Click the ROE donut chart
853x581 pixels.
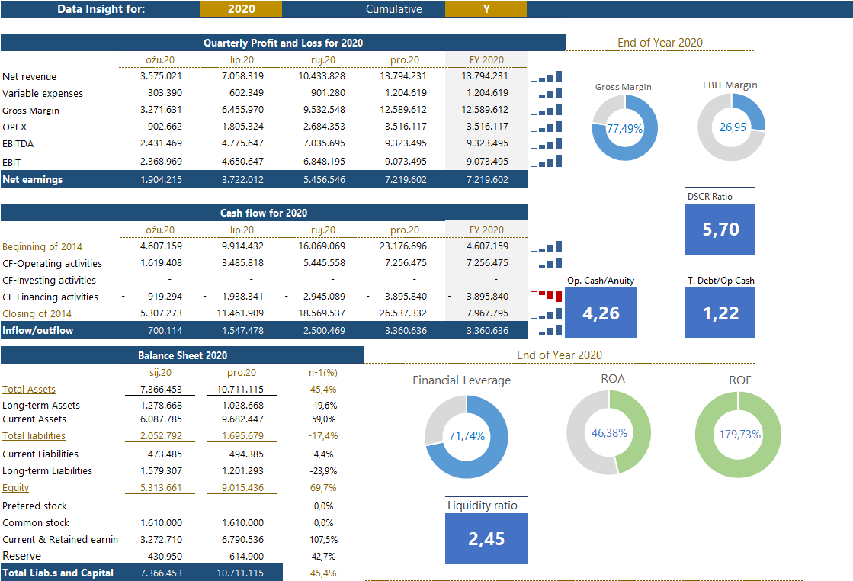point(739,434)
